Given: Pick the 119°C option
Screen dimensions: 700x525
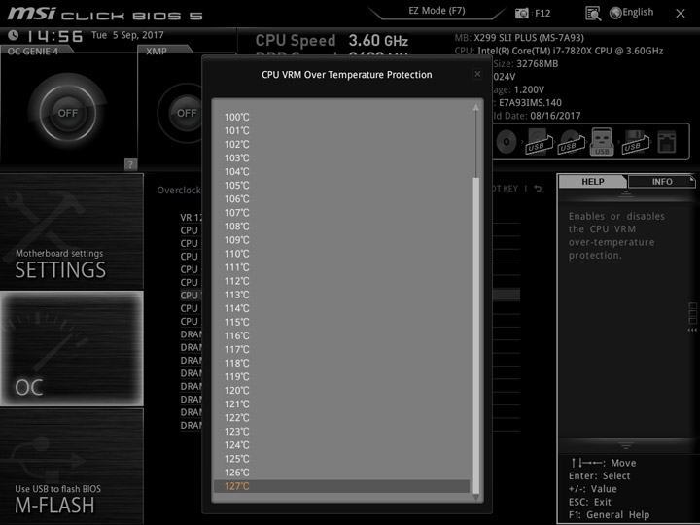Looking at the screenshot, I should [x=341, y=377].
